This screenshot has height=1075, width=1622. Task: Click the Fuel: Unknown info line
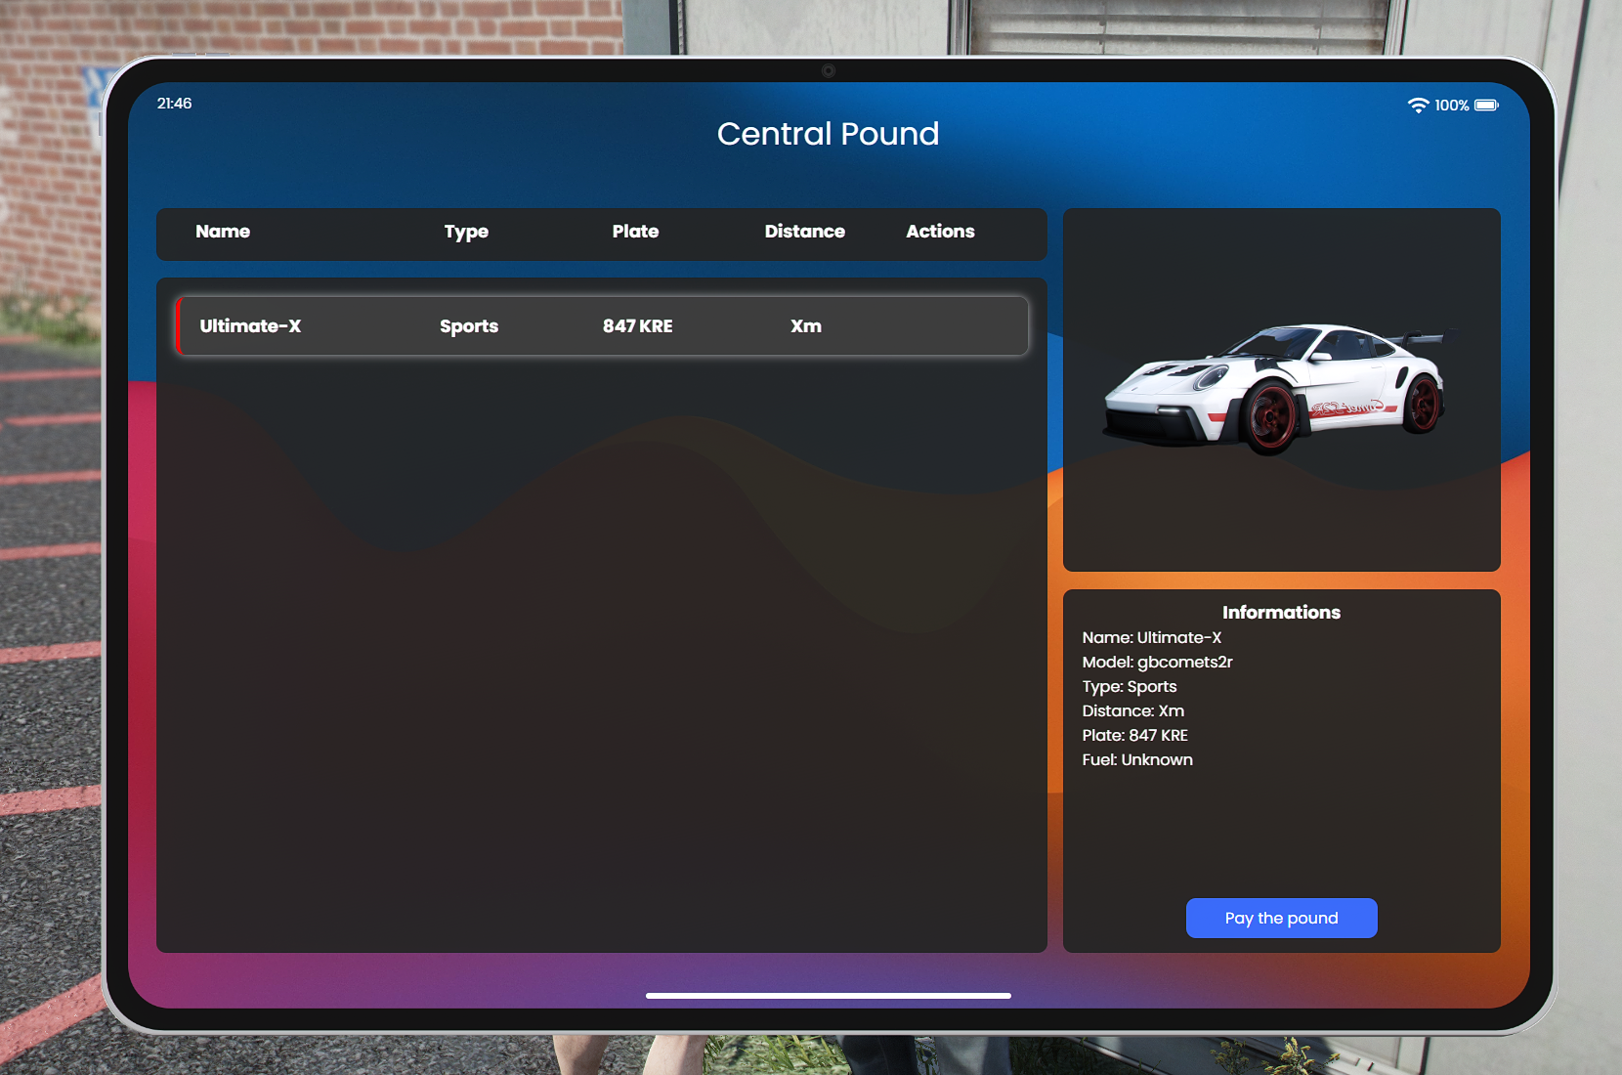pyautogui.click(x=1137, y=759)
